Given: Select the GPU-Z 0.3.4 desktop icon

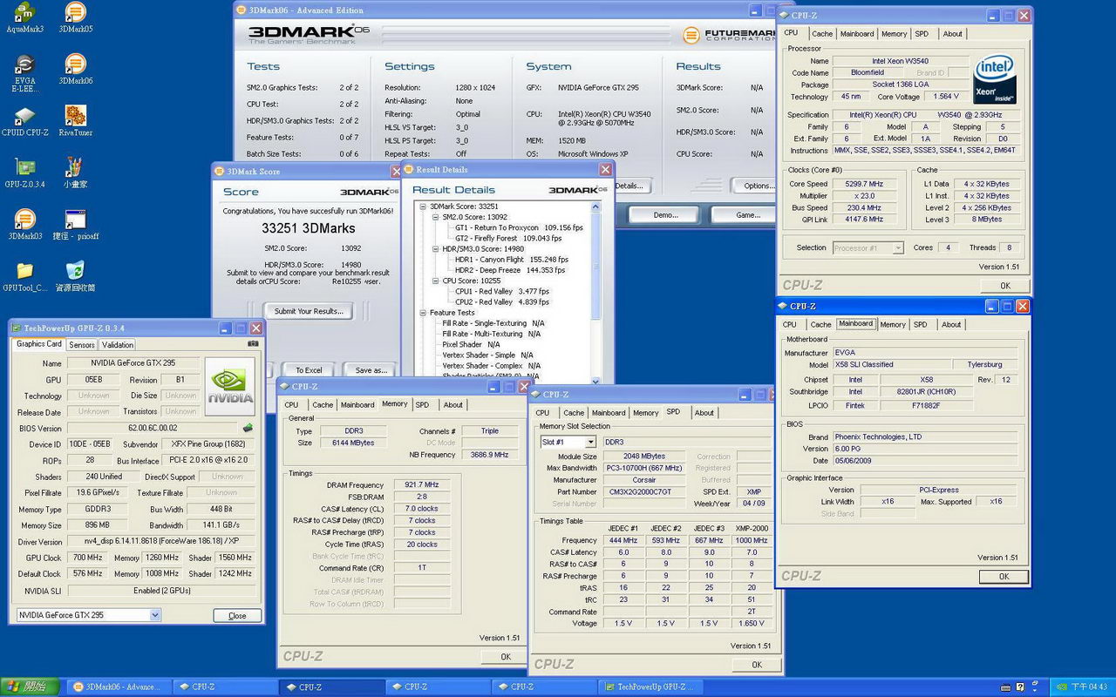Looking at the screenshot, I should (x=24, y=173).
